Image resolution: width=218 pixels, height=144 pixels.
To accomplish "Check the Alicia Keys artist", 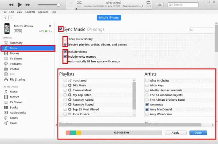I will 147,85.
